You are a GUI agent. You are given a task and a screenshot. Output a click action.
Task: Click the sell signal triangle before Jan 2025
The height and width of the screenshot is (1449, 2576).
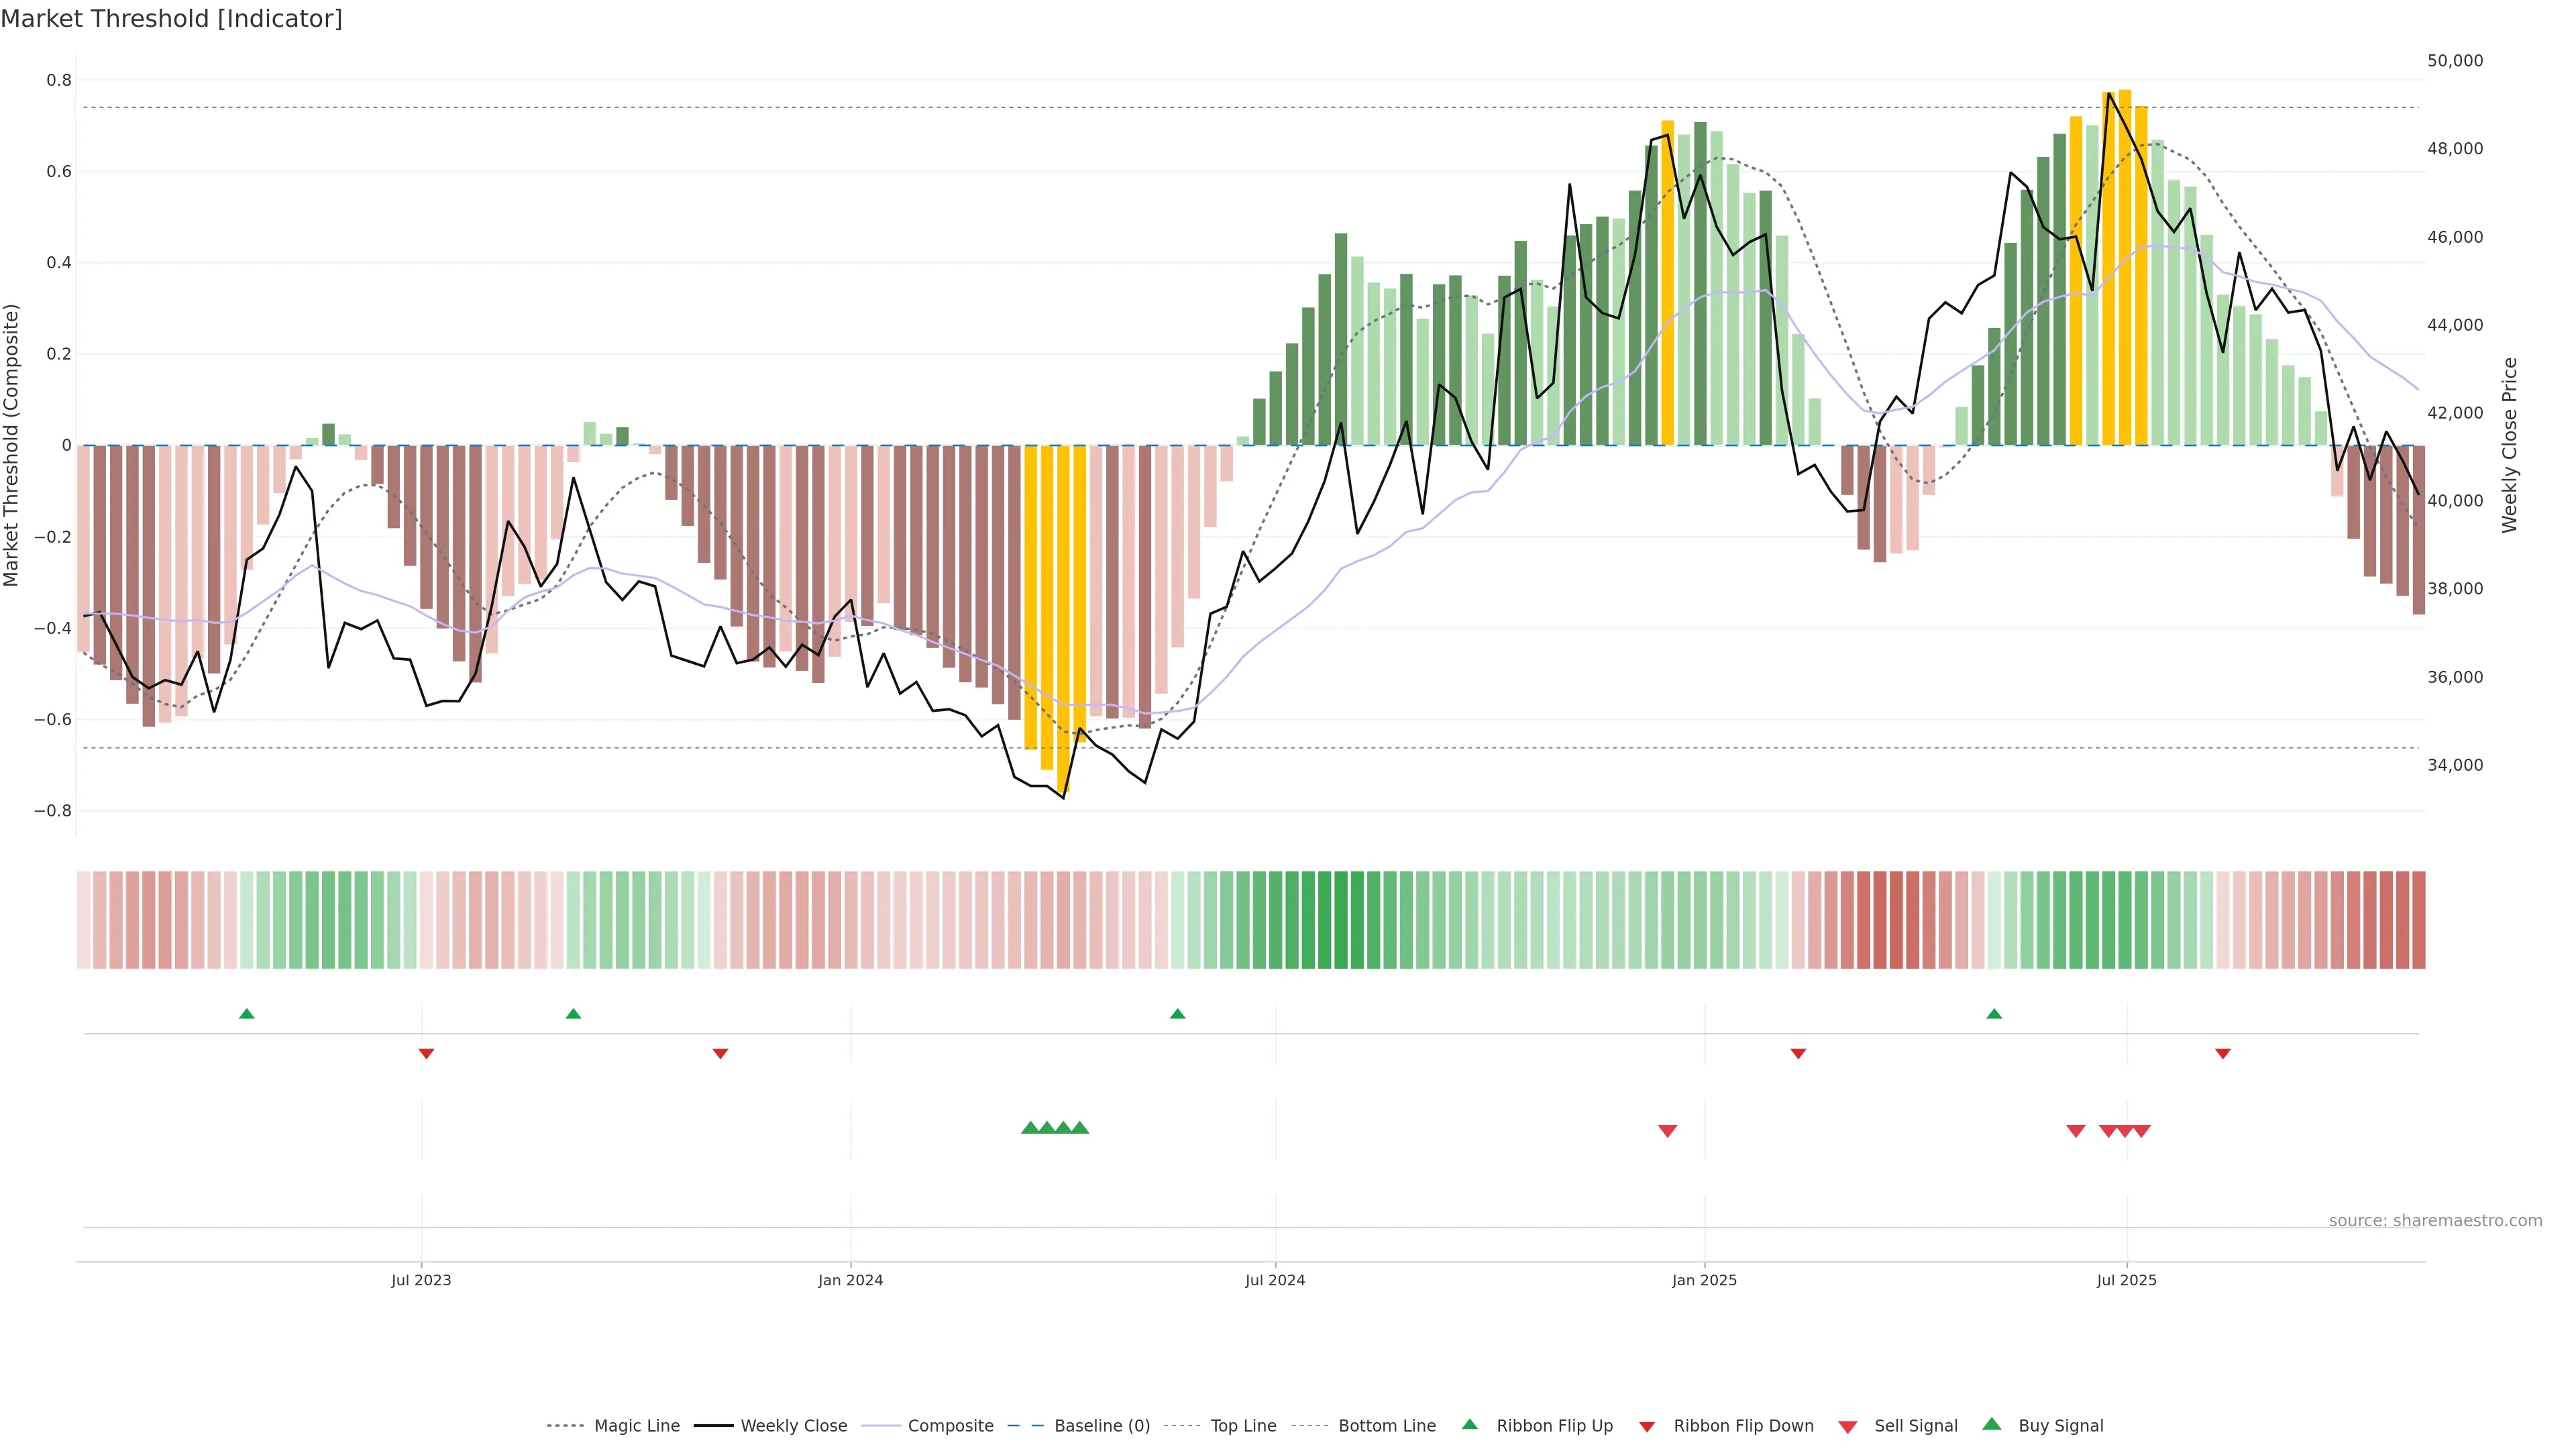[x=1667, y=1131]
